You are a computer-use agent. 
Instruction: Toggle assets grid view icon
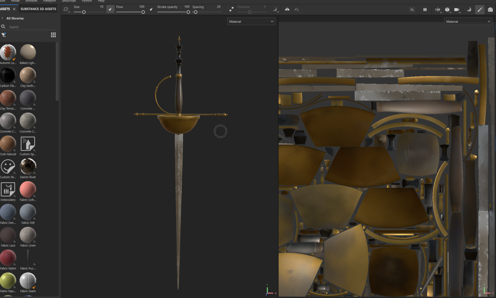(53, 35)
